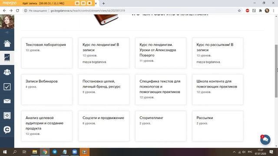Open Telegram from taskbar
Image resolution: width=278 pixels, height=156 pixels.
(x=55, y=152)
